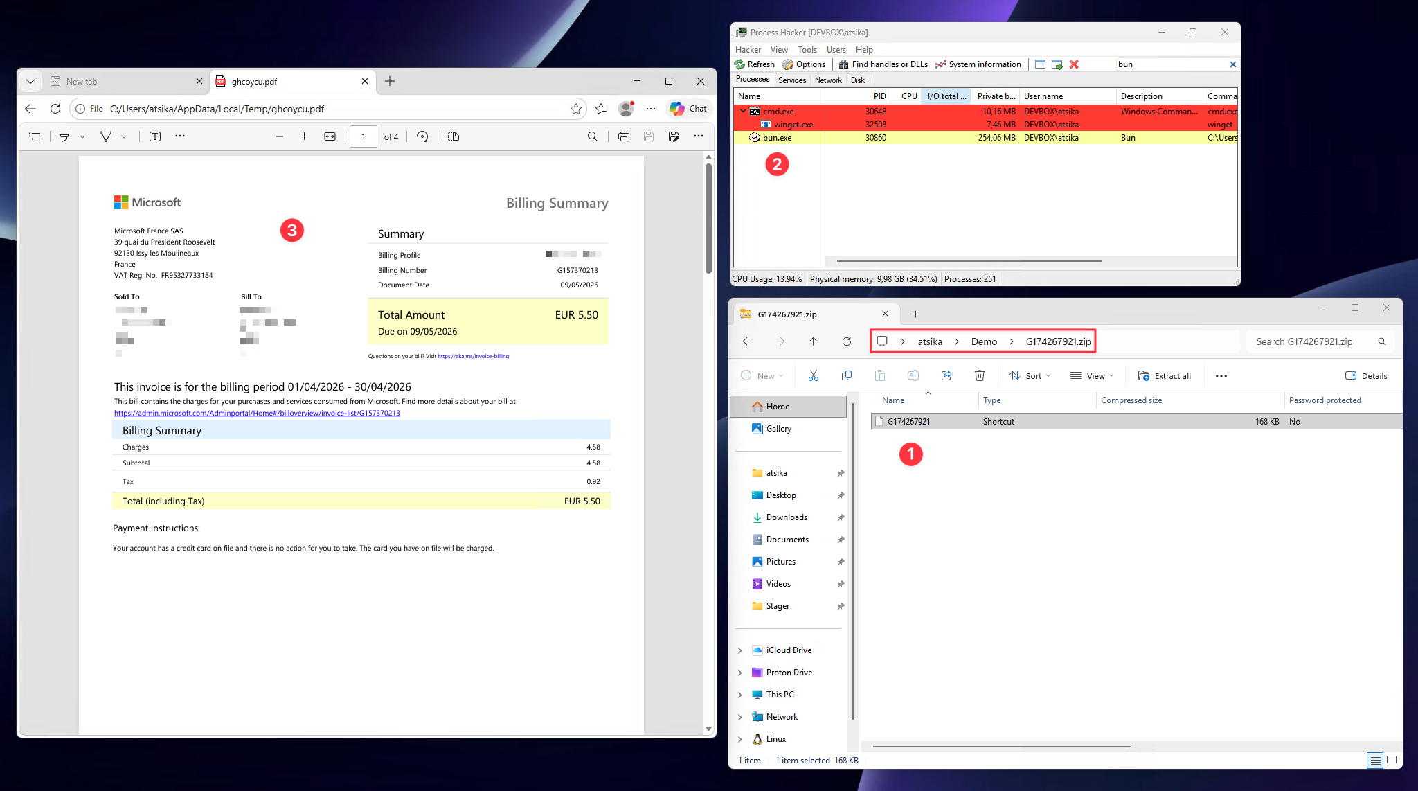Click the red X terminate icon
Image resolution: width=1418 pixels, height=791 pixels.
coord(1074,64)
